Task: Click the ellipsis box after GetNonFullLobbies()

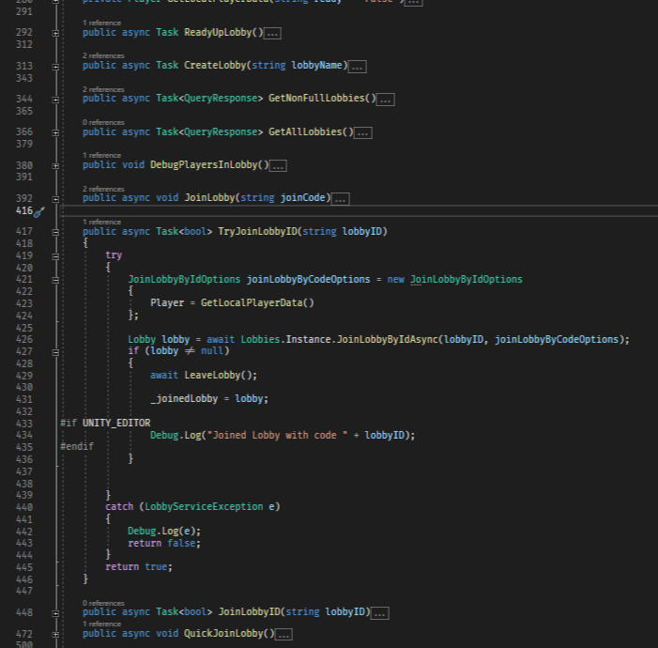Action: 386,99
